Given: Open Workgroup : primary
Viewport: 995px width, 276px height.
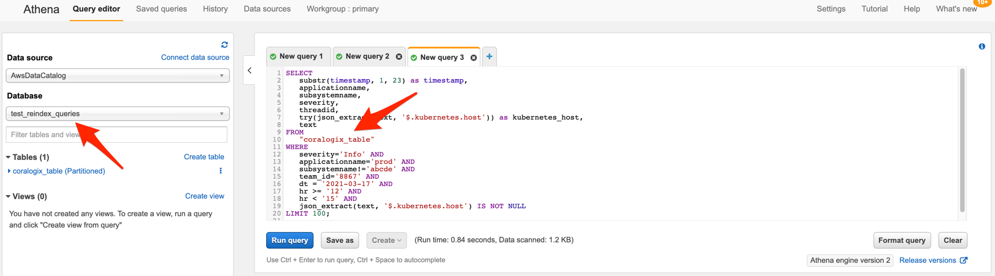Looking at the screenshot, I should point(342,9).
